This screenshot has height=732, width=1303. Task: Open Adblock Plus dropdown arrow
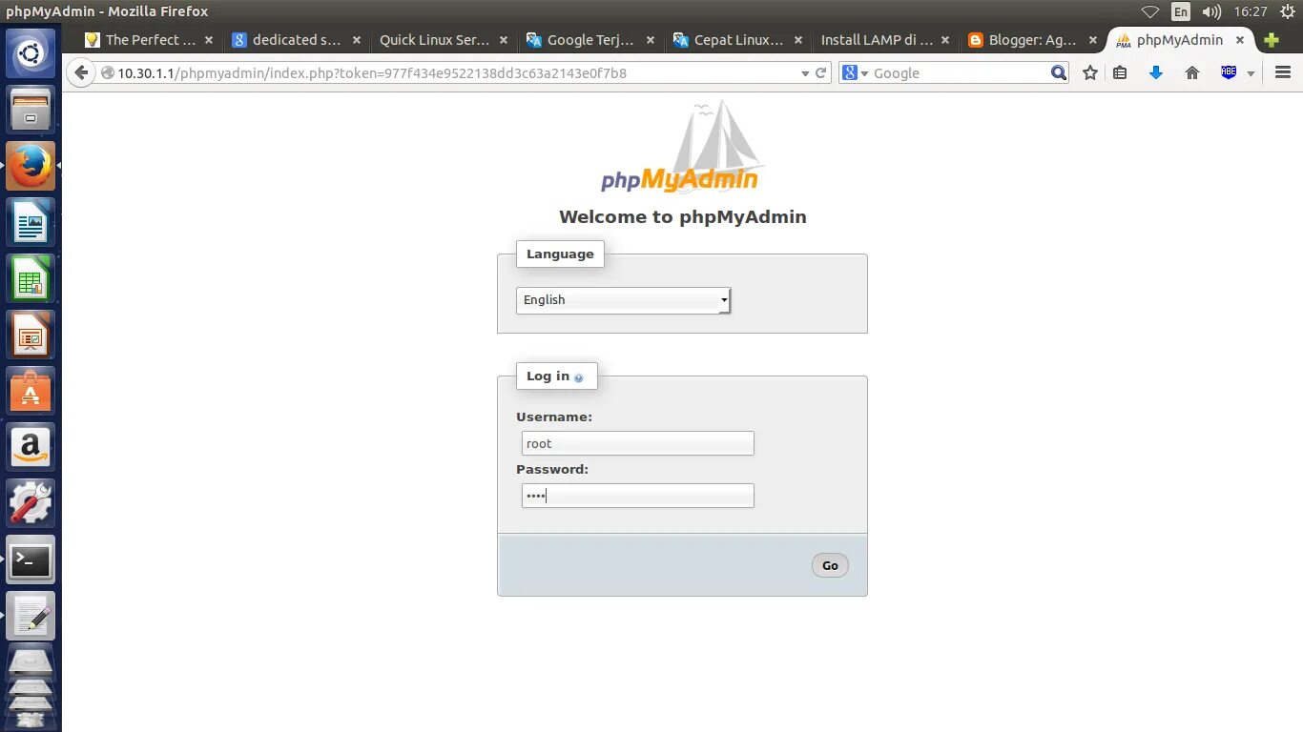[x=1251, y=73]
